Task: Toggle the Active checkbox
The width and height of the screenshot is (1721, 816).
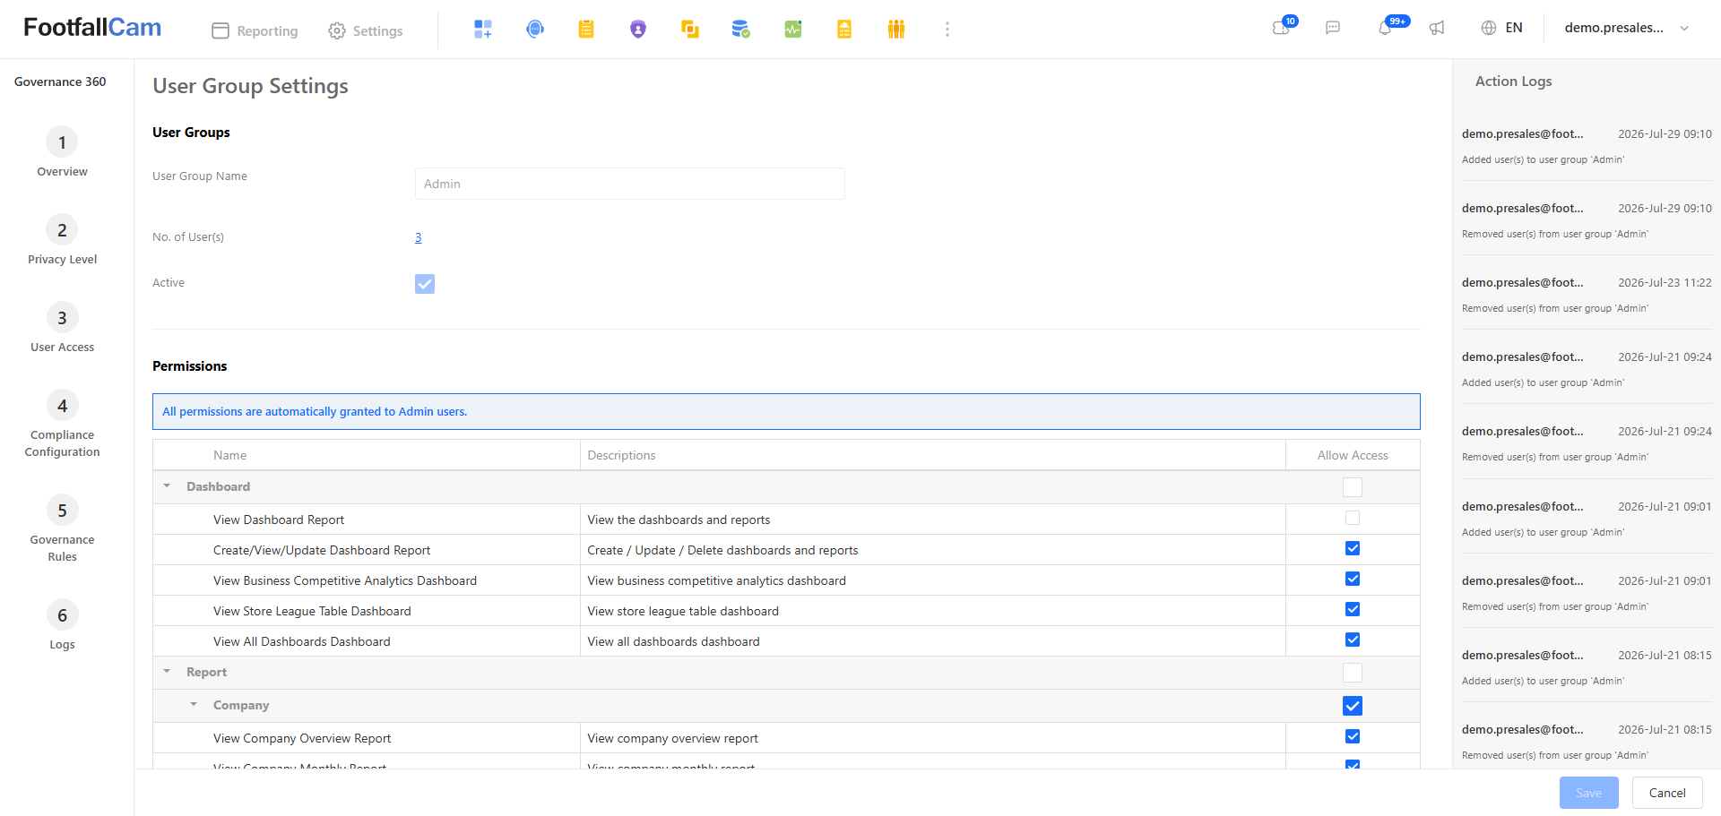Action: (425, 284)
